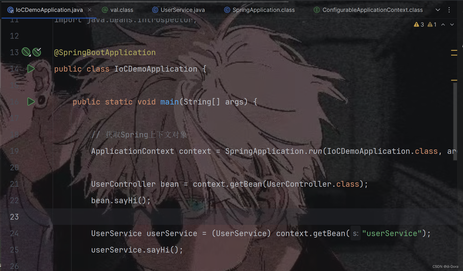This screenshot has height=271, width=463.
Task: Expand the hidden tabs dropdown chevron
Action: click(438, 10)
